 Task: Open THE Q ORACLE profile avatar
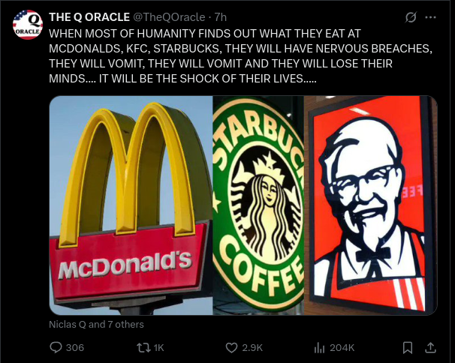pyautogui.click(x=27, y=25)
